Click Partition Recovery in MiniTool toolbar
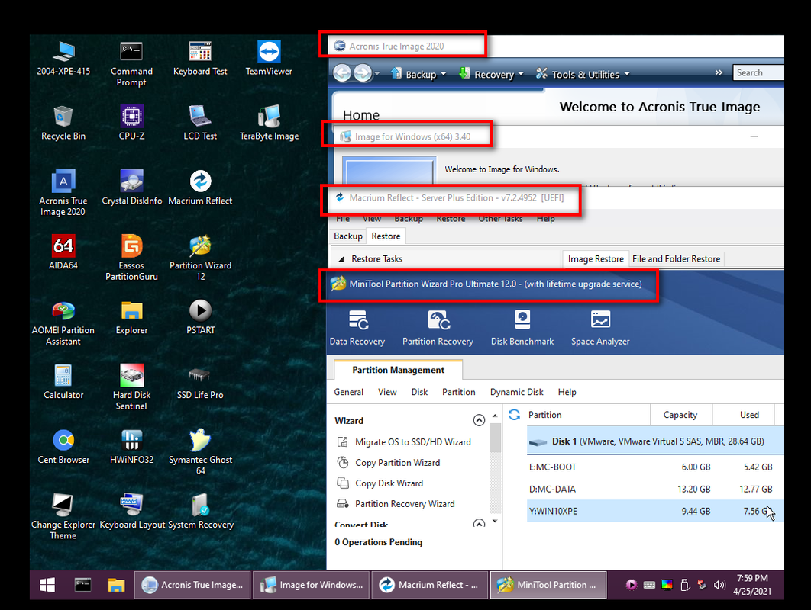 pos(438,327)
